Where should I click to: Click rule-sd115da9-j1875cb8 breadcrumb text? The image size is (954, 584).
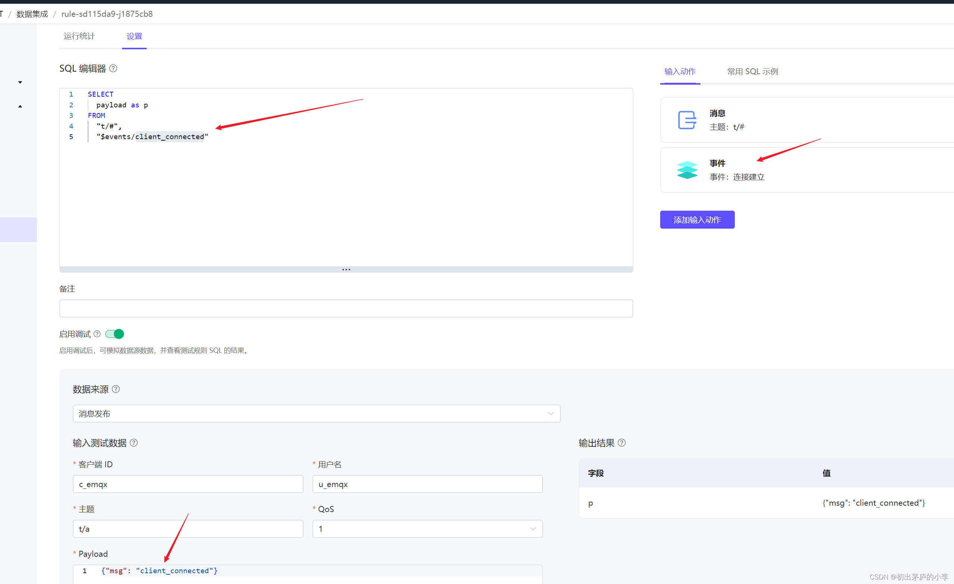[107, 14]
